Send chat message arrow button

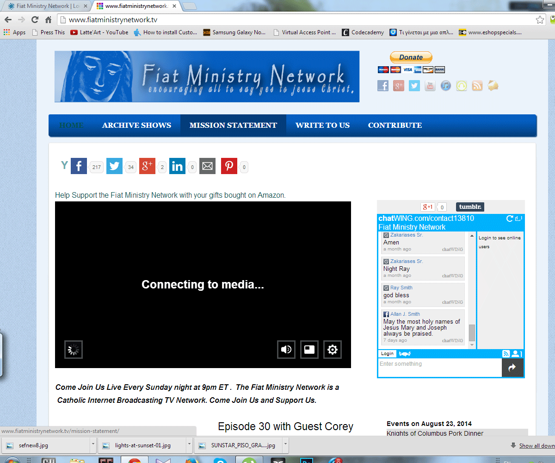point(512,368)
